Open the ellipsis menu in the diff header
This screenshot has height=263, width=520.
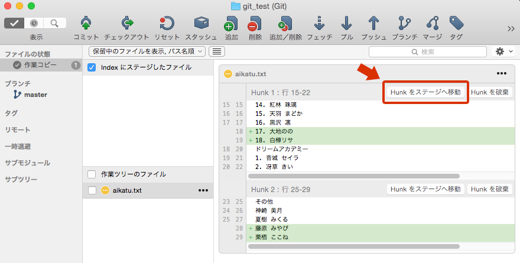coord(502,74)
